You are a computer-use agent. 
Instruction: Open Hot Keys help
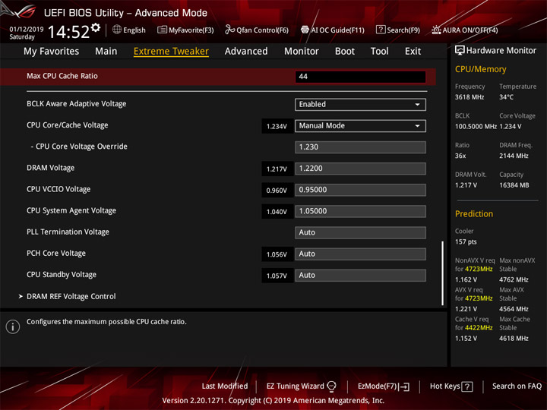coord(451,386)
